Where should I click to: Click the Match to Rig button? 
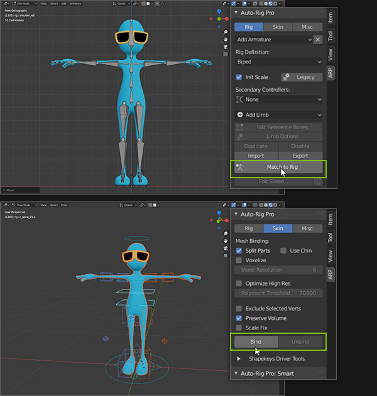pos(278,167)
